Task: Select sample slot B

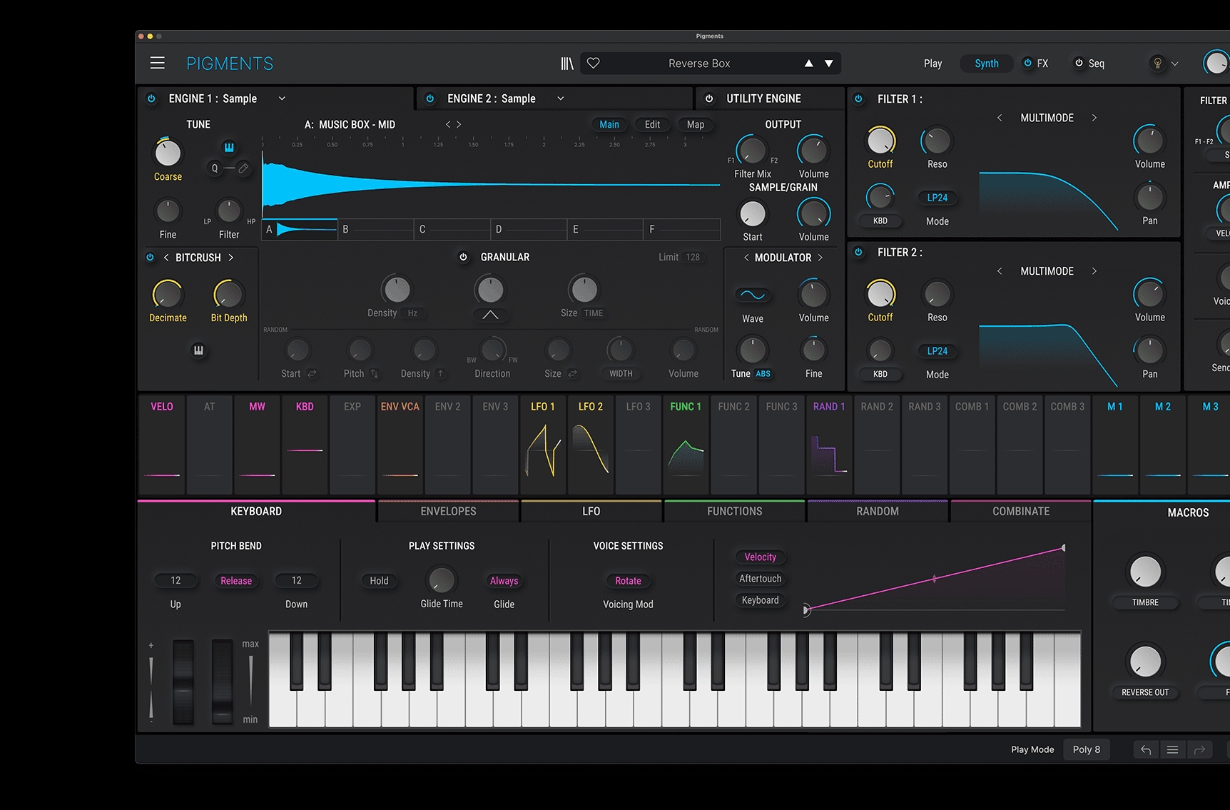Action: click(375, 229)
